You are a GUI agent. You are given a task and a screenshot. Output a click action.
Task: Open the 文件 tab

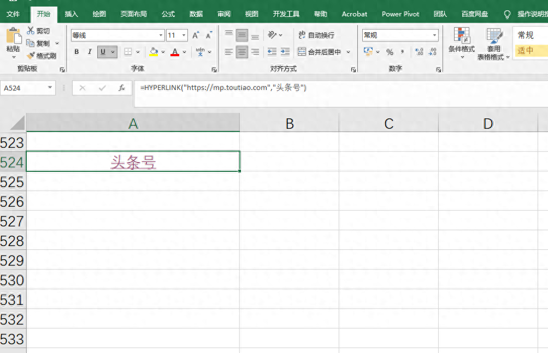pos(13,14)
